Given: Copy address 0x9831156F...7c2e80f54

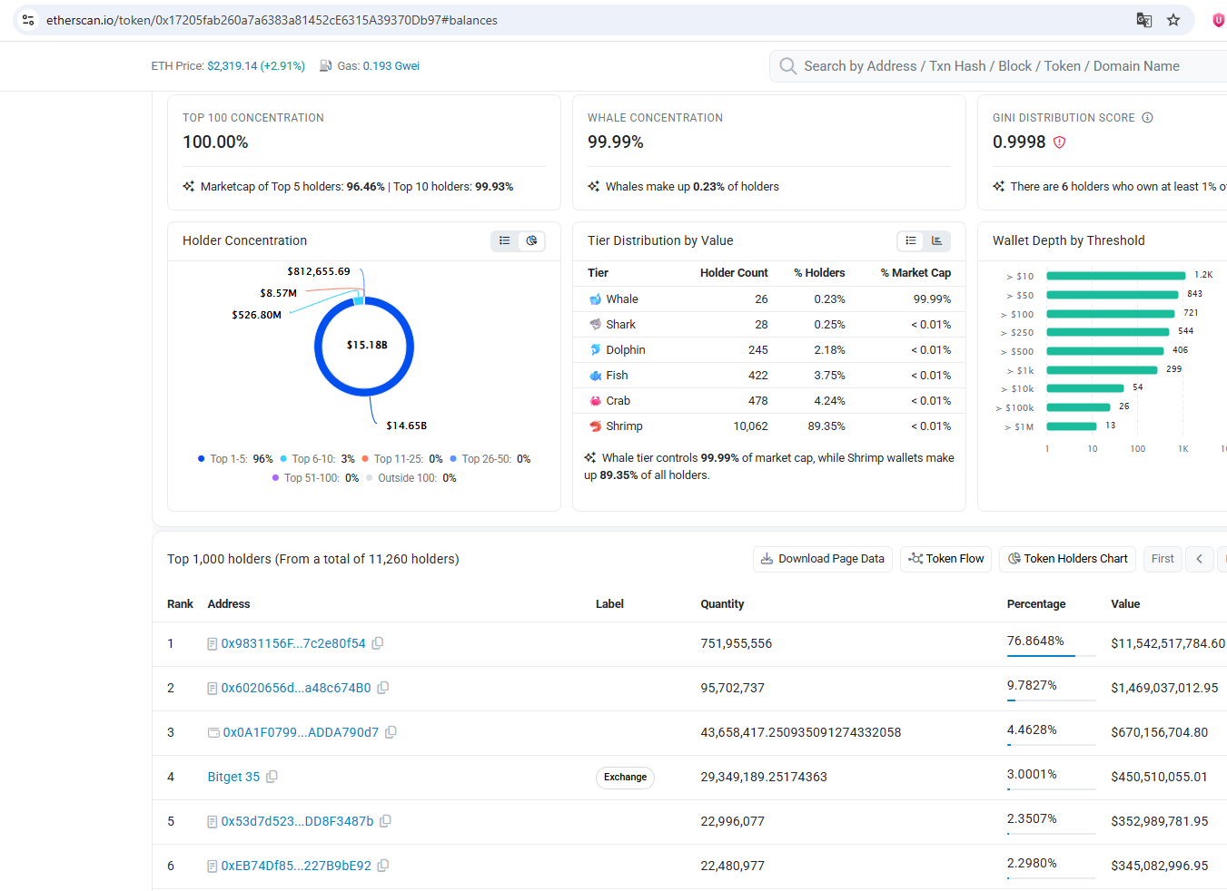Looking at the screenshot, I should click(x=378, y=643).
